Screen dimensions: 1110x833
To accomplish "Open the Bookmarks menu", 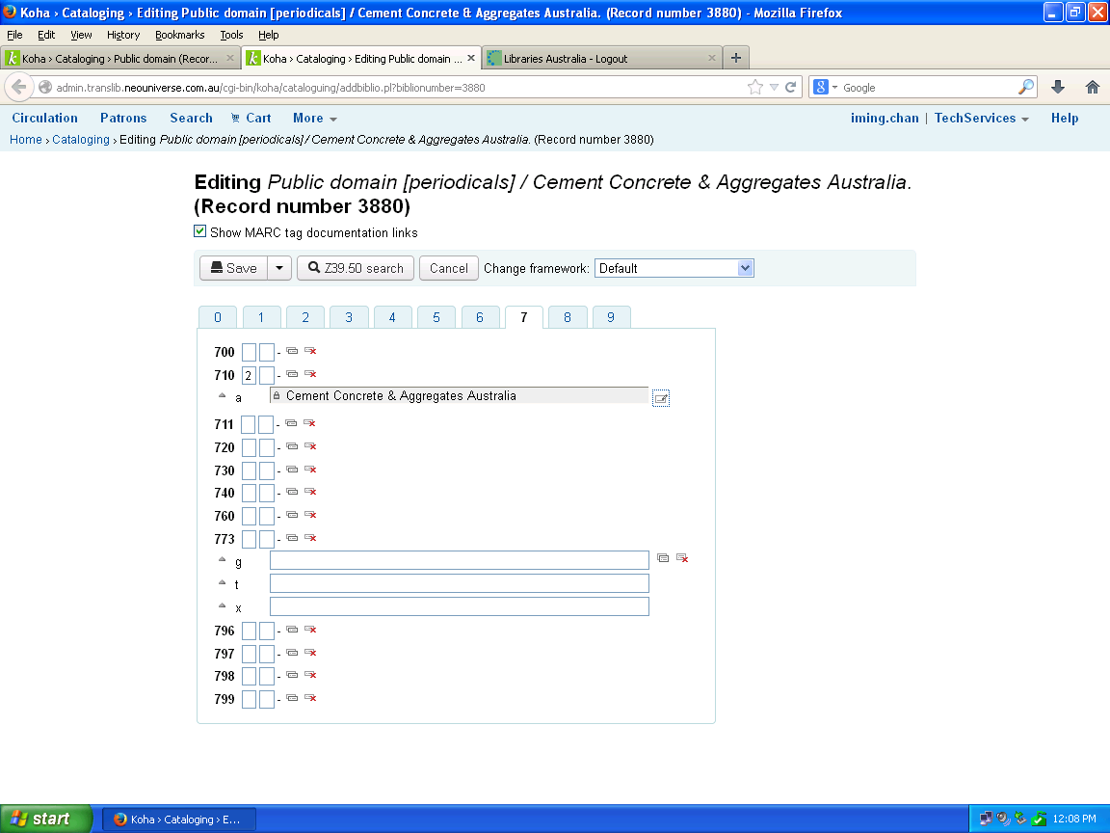I will (180, 35).
